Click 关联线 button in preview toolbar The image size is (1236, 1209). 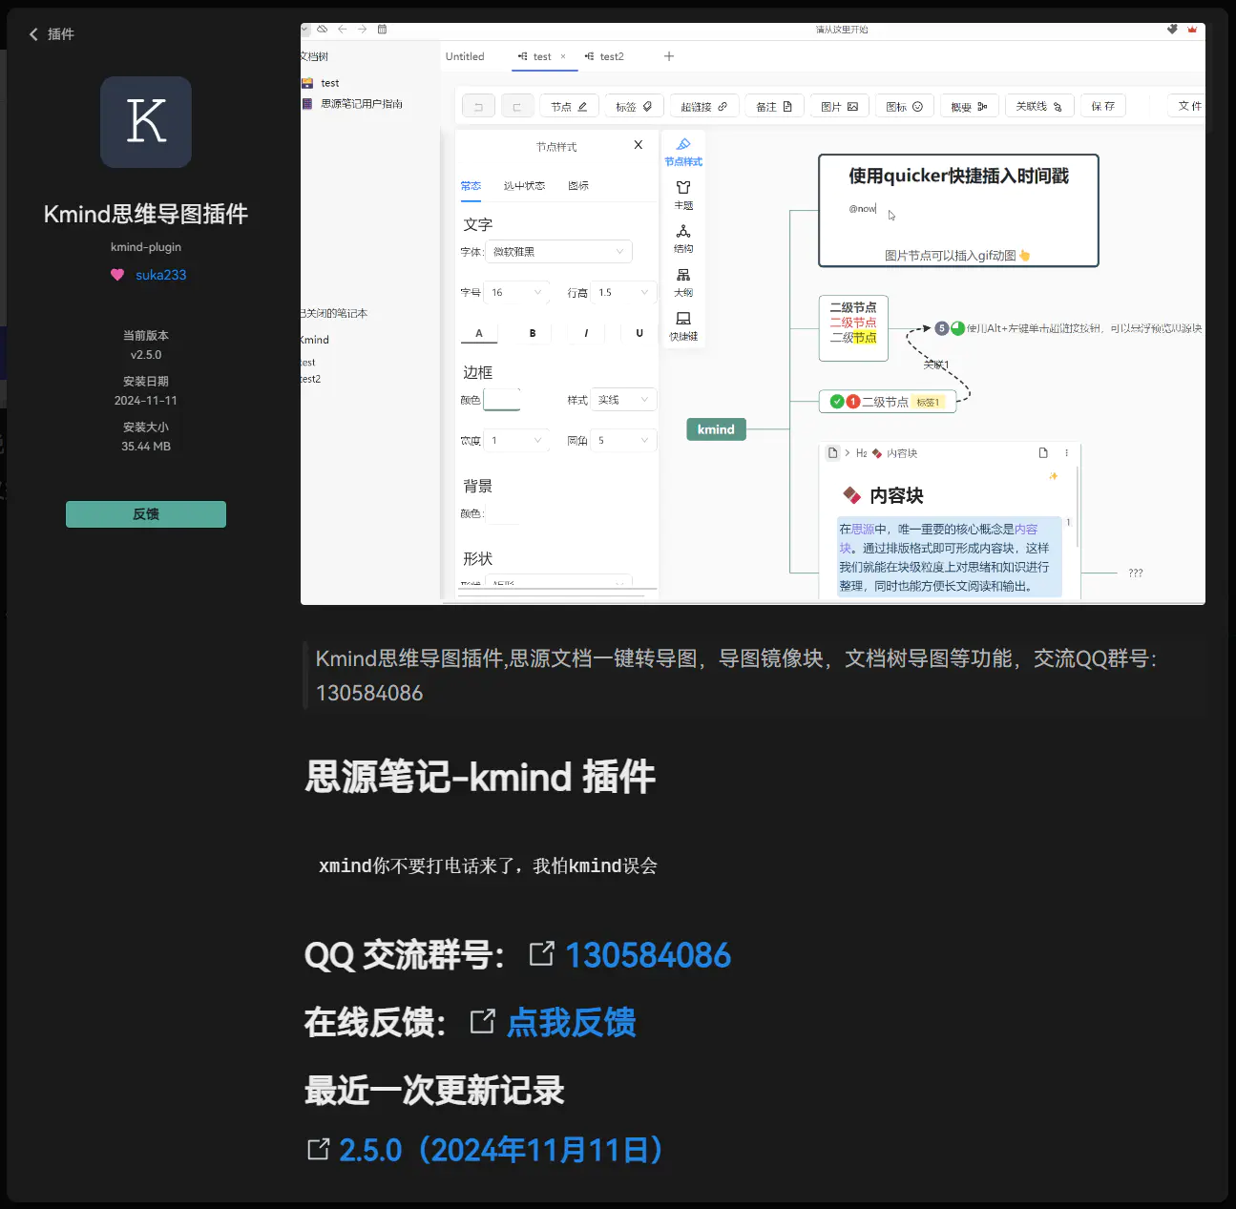click(x=1039, y=107)
